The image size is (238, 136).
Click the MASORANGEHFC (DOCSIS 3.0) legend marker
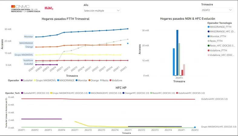point(90,93)
